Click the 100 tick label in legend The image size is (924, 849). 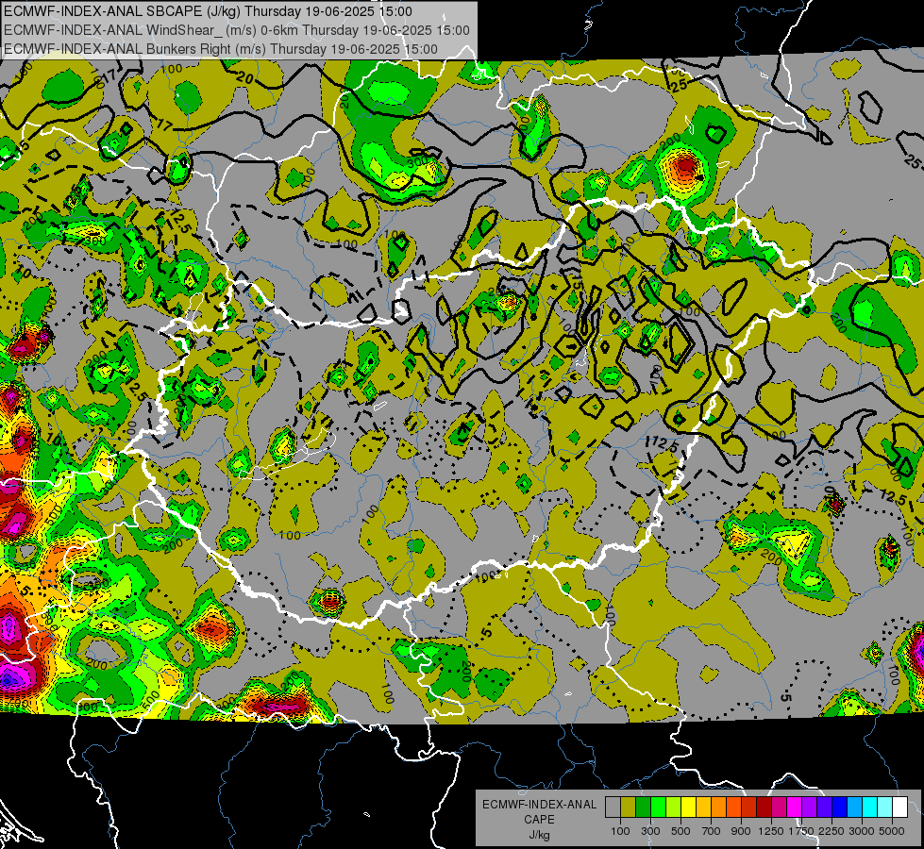(620, 831)
